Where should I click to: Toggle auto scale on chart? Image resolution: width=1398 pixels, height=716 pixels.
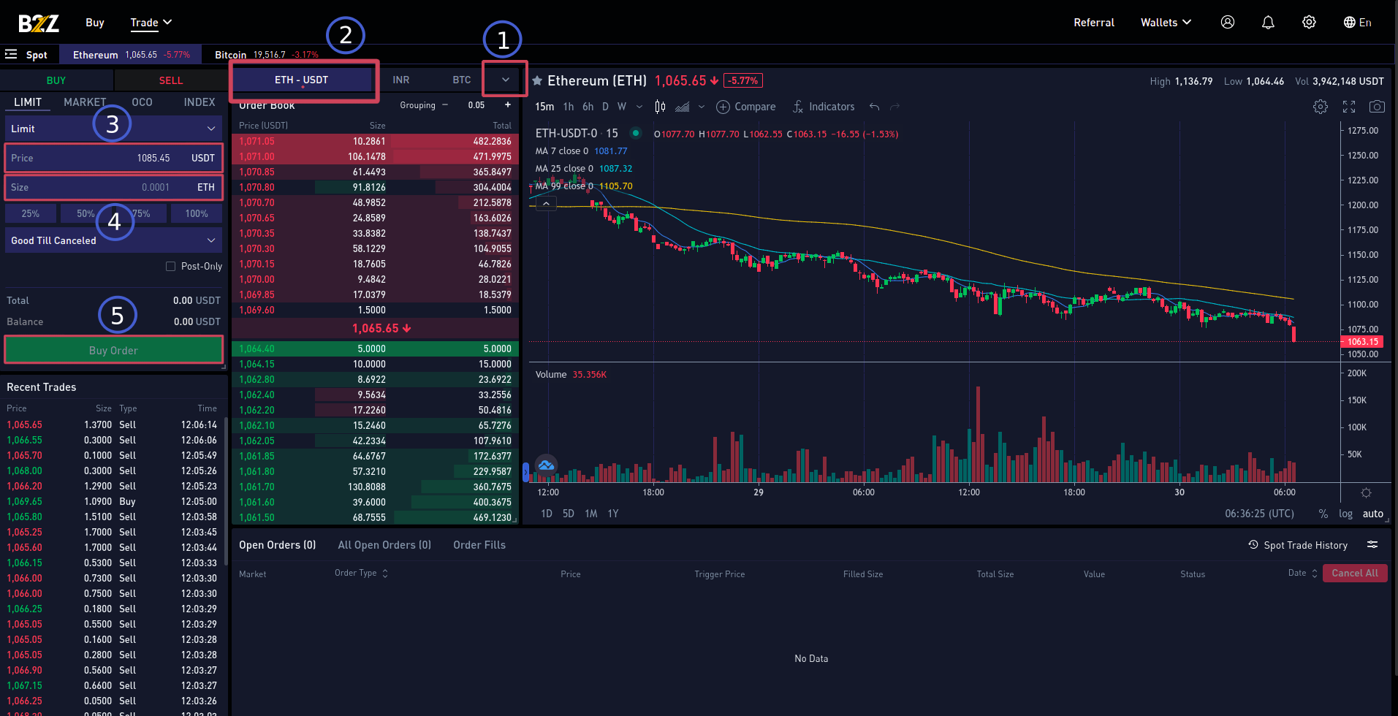[1373, 514]
